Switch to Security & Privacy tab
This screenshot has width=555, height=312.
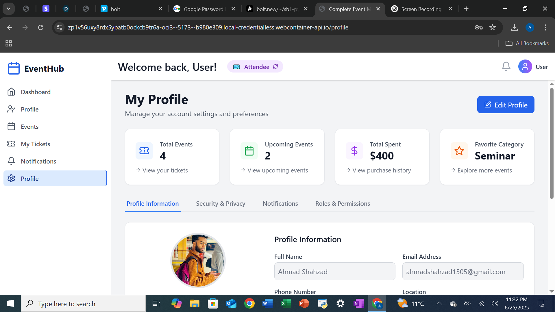[221, 204]
